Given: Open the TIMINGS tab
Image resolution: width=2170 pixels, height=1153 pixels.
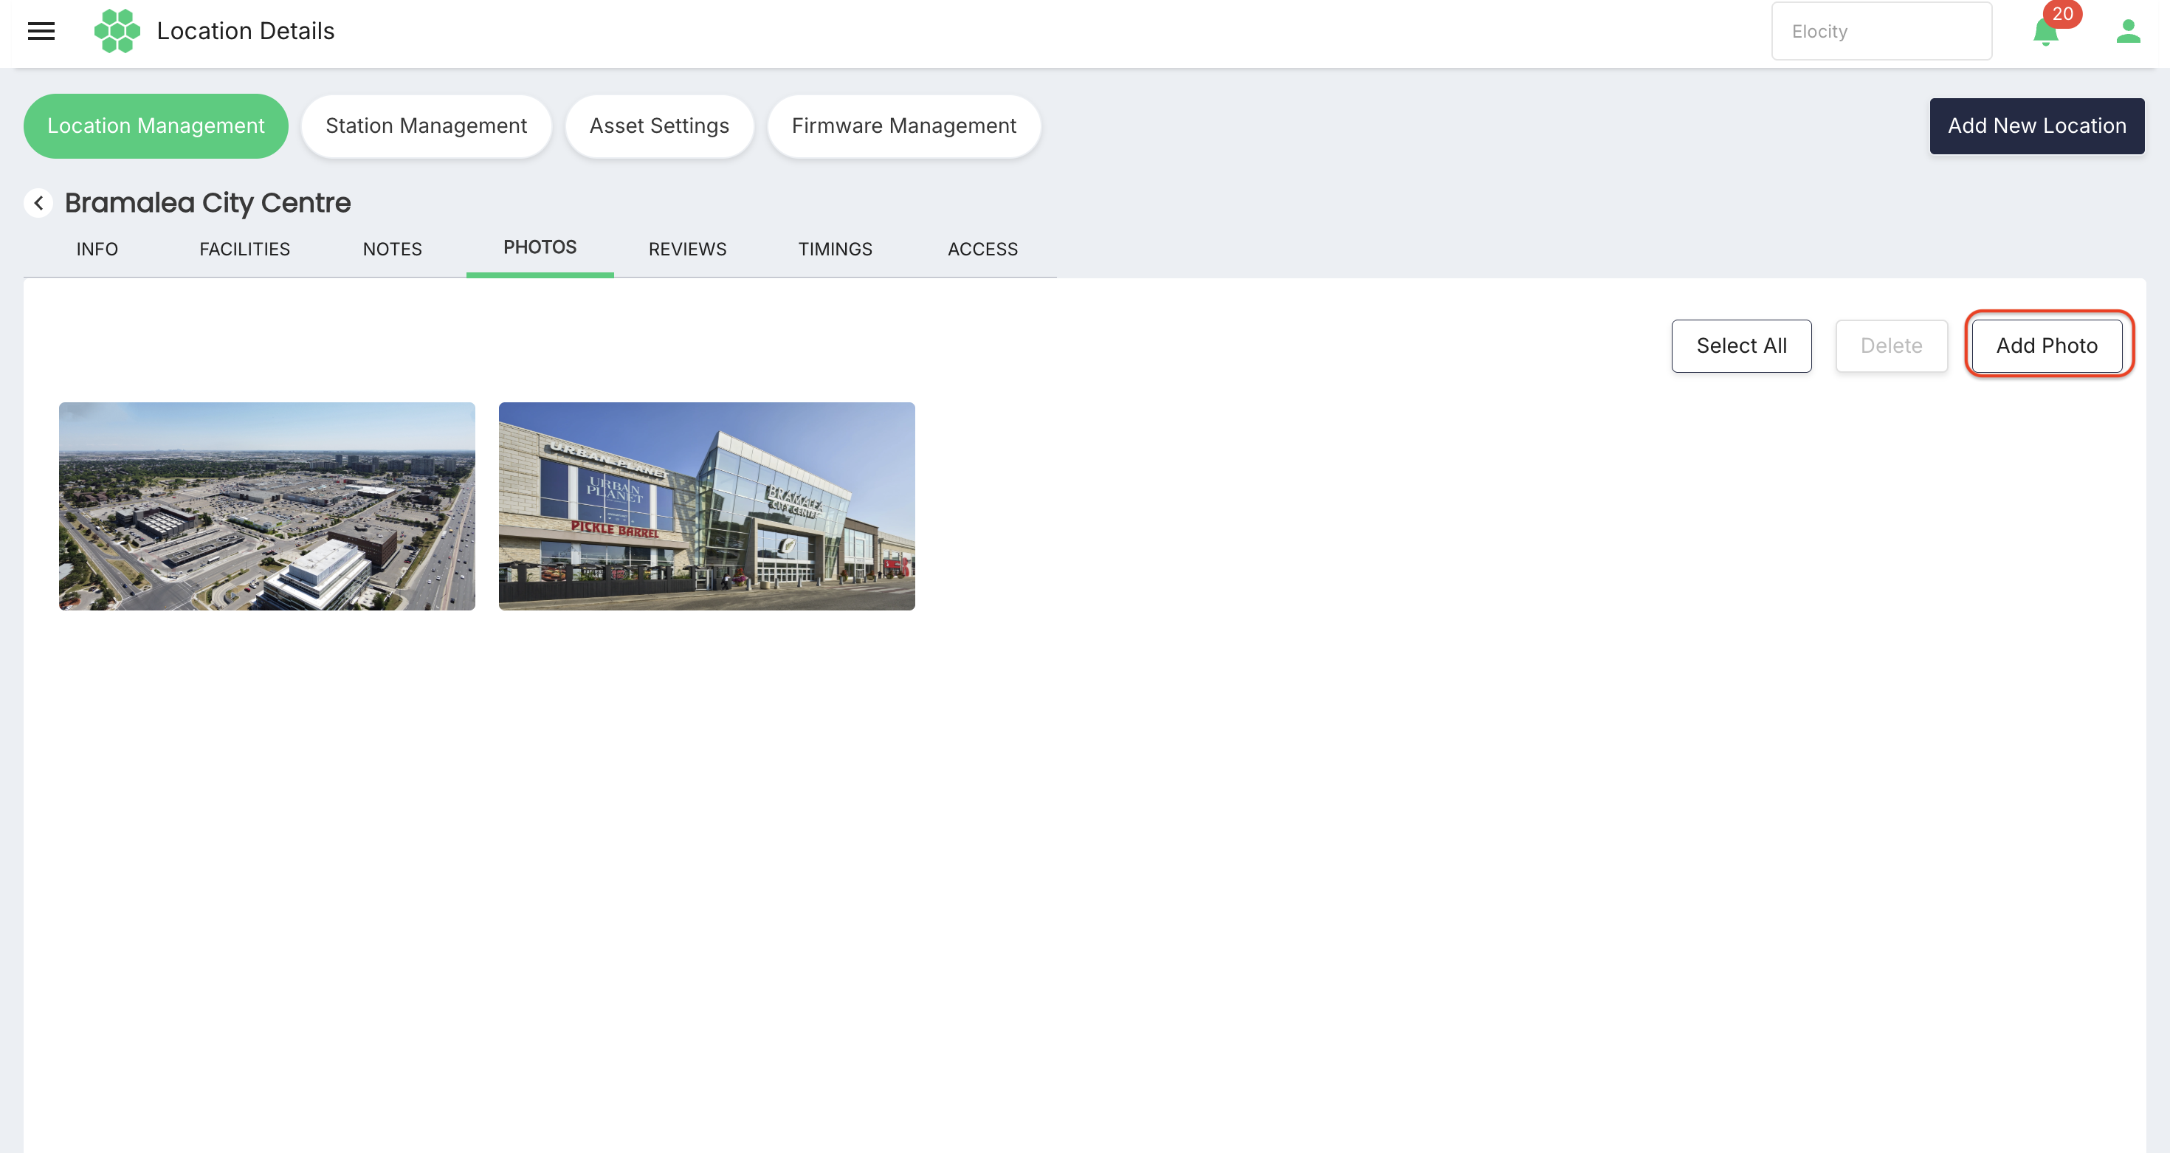Looking at the screenshot, I should (x=835, y=249).
